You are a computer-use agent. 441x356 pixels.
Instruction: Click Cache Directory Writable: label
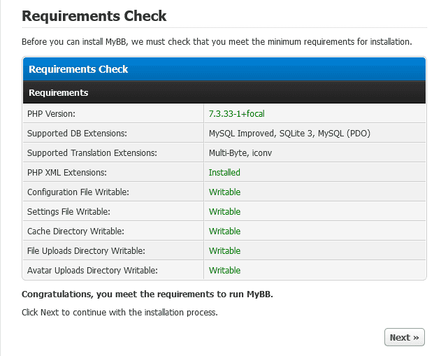click(x=75, y=231)
